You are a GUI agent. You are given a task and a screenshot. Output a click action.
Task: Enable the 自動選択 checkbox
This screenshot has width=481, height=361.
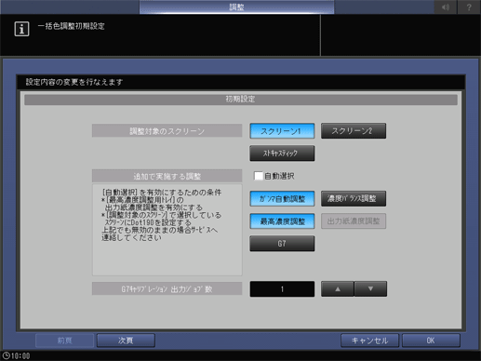pos(259,176)
